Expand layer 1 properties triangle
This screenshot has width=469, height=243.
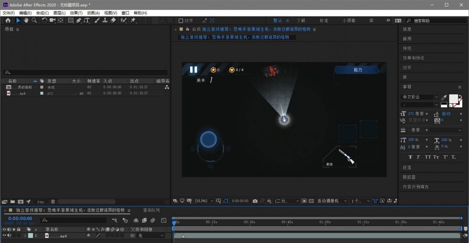pyautogui.click(x=25, y=236)
